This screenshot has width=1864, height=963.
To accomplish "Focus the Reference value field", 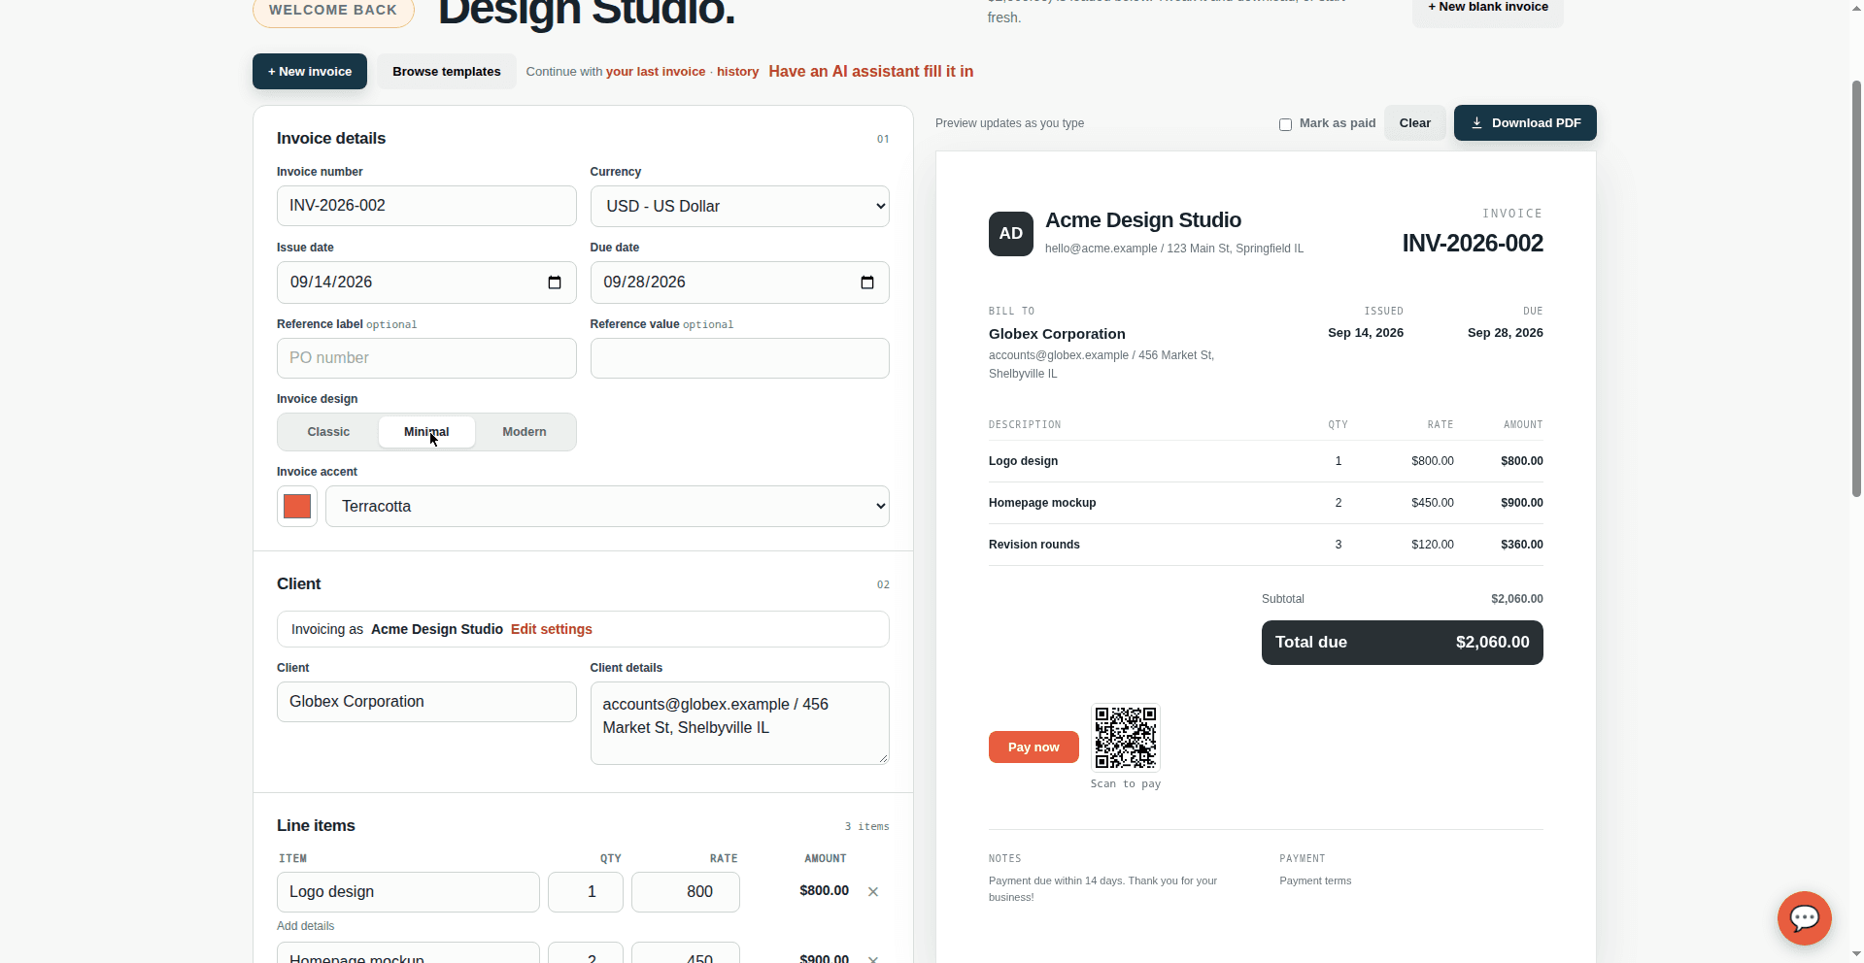I will pyautogui.click(x=739, y=358).
